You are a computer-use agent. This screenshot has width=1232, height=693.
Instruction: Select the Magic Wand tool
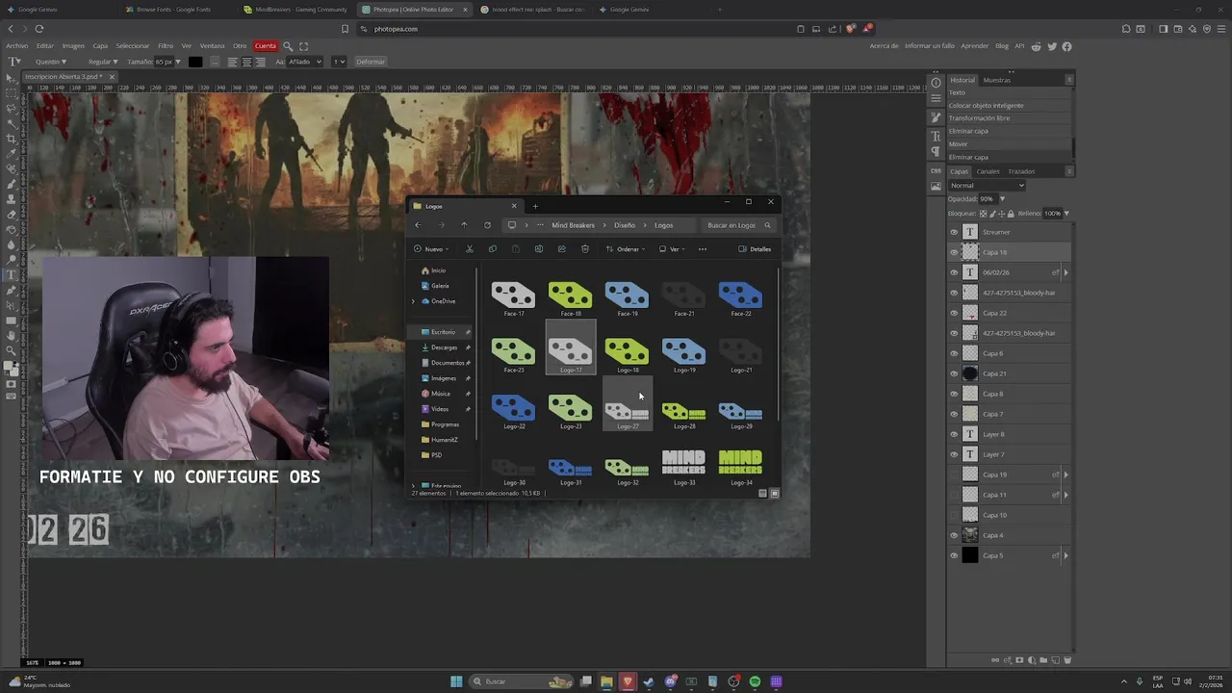click(x=12, y=124)
